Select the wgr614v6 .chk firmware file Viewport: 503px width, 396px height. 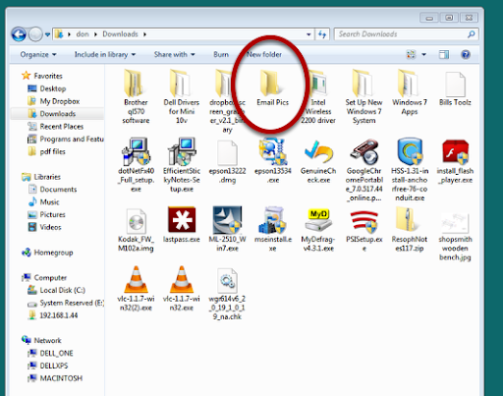pos(227,295)
